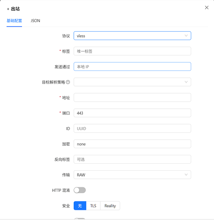Switch to the JSON tab

coord(36,21)
